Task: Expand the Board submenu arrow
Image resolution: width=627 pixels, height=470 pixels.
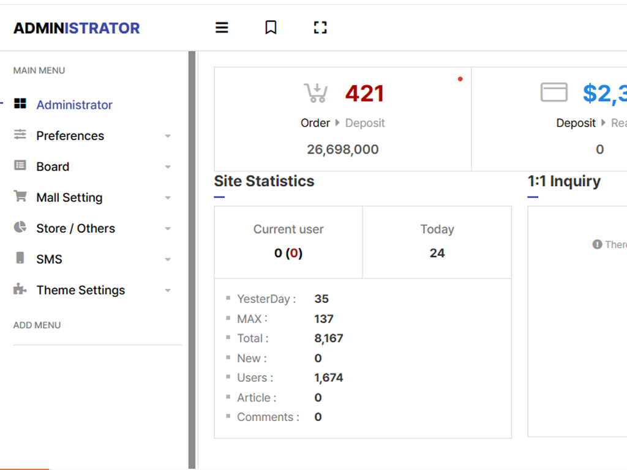Action: coord(168,167)
